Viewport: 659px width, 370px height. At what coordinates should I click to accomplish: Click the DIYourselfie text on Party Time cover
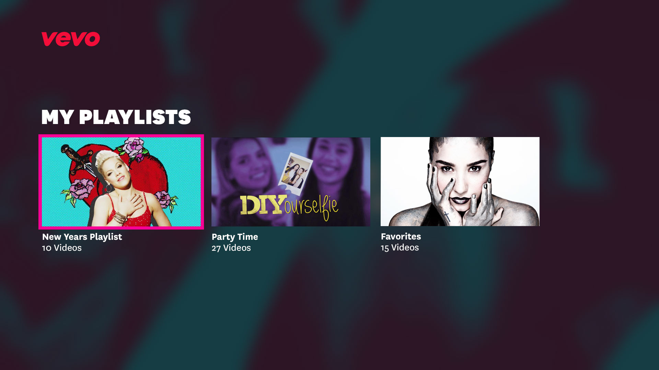[289, 206]
